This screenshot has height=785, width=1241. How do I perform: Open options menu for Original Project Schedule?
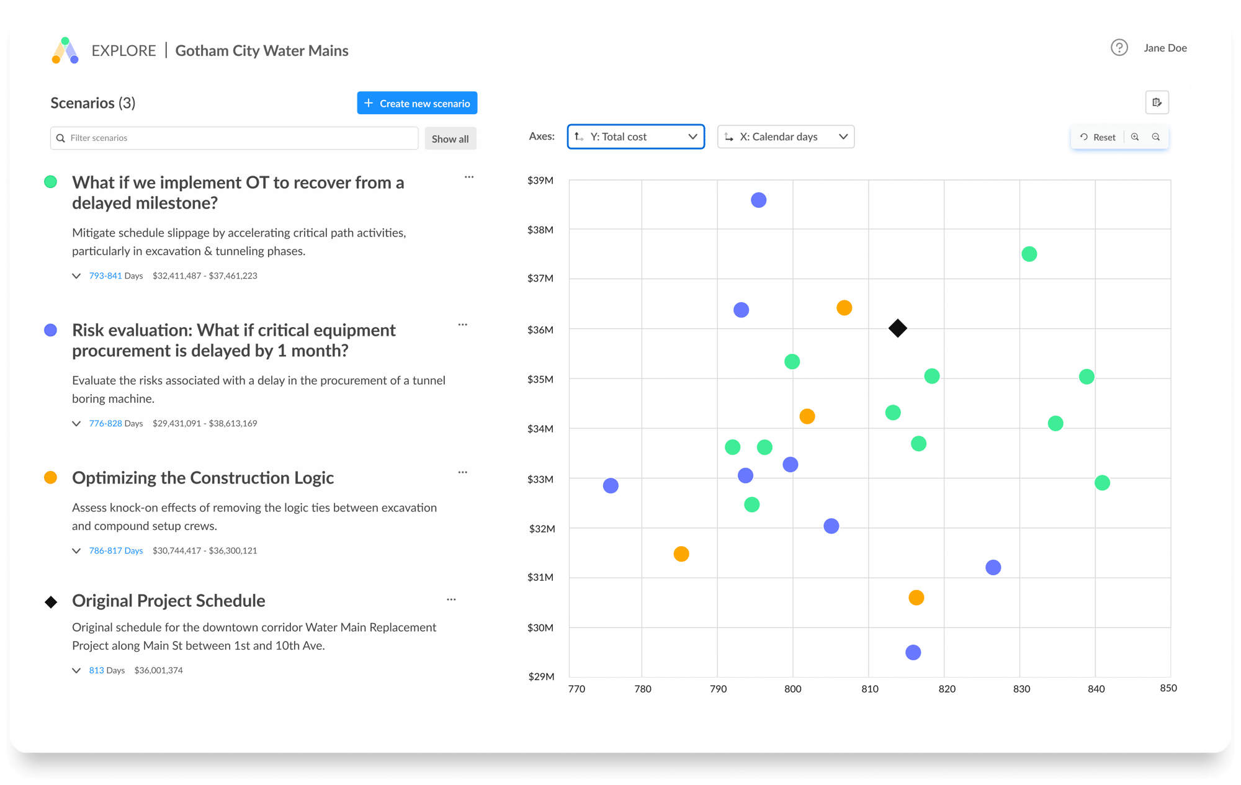coord(451,600)
